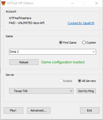This screenshot has height=120, width=103.
Task: Open the Dota 2 game dropdown
Action: pyautogui.click(x=53, y=52)
